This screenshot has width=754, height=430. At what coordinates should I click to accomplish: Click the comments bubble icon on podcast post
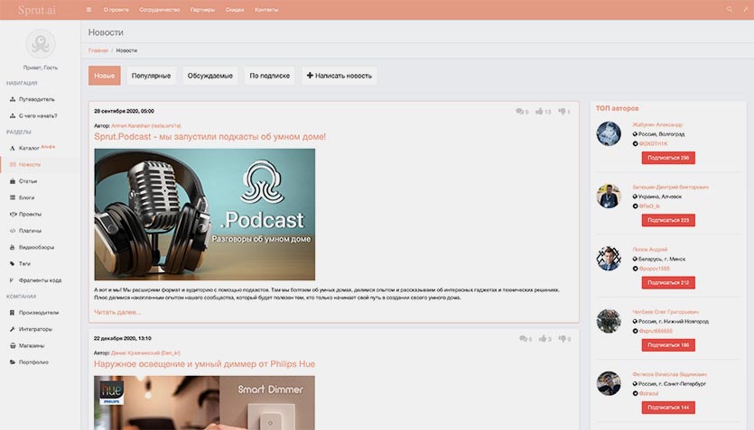519,112
